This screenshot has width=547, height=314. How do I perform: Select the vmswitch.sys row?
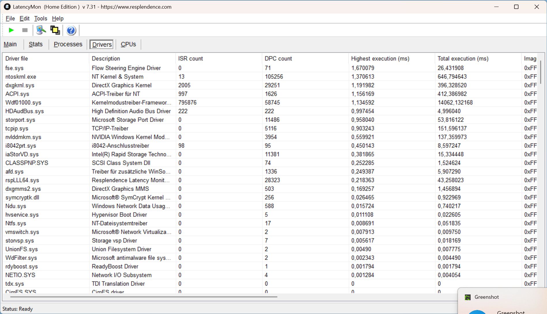(x=270, y=232)
